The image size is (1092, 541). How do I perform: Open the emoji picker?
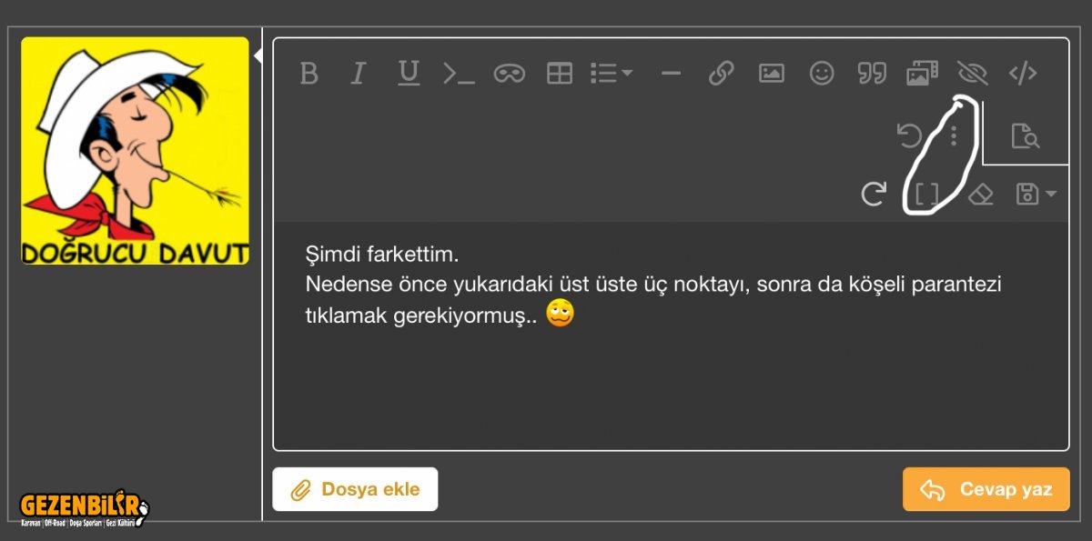coord(822,73)
